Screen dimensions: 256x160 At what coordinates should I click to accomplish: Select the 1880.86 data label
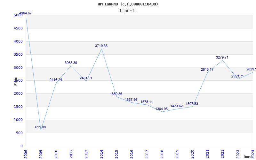(116, 94)
